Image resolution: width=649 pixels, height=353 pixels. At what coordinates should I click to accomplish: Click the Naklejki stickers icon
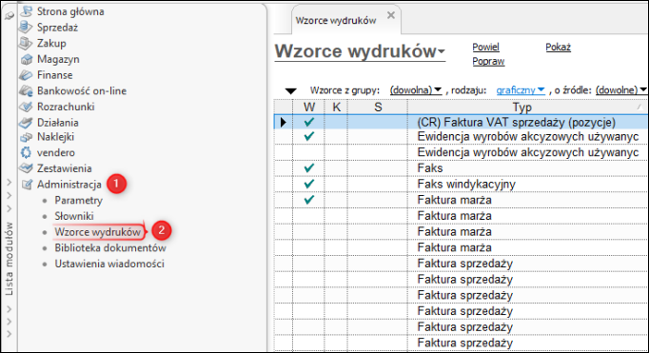[x=26, y=137]
